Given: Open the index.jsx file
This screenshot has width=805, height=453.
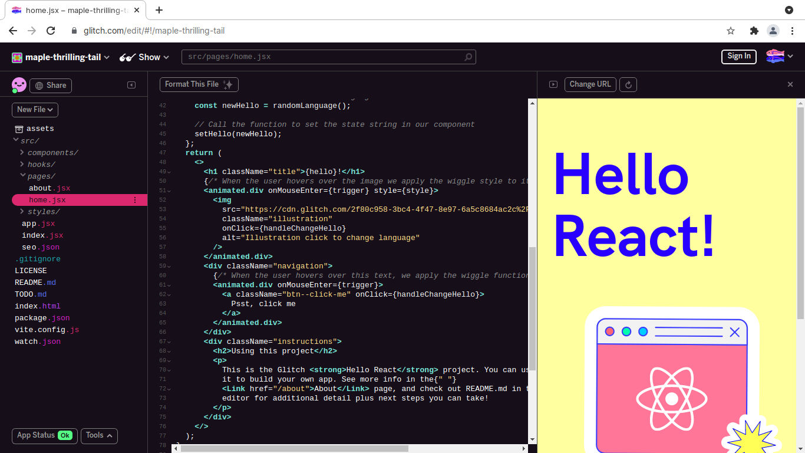Looking at the screenshot, I should (42, 235).
